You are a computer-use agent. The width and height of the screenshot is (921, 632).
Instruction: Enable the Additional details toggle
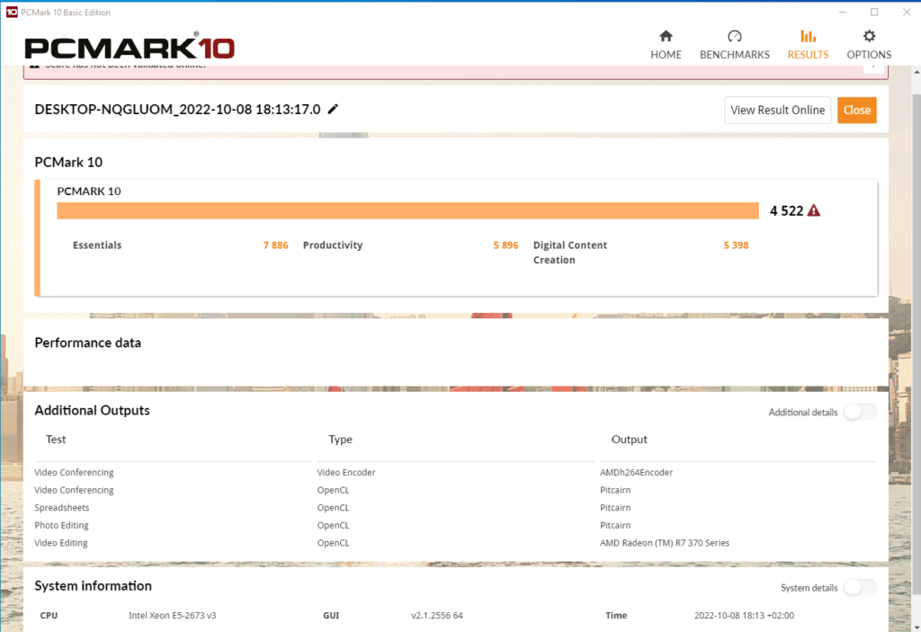tap(859, 412)
